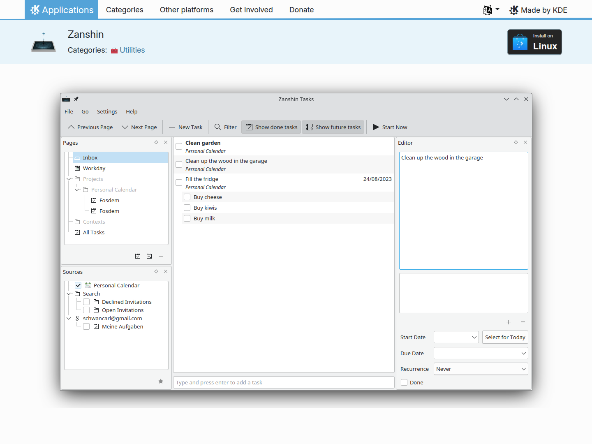Enable Declined Invitations source checkbox
The width and height of the screenshot is (592, 444).
pyautogui.click(x=86, y=302)
